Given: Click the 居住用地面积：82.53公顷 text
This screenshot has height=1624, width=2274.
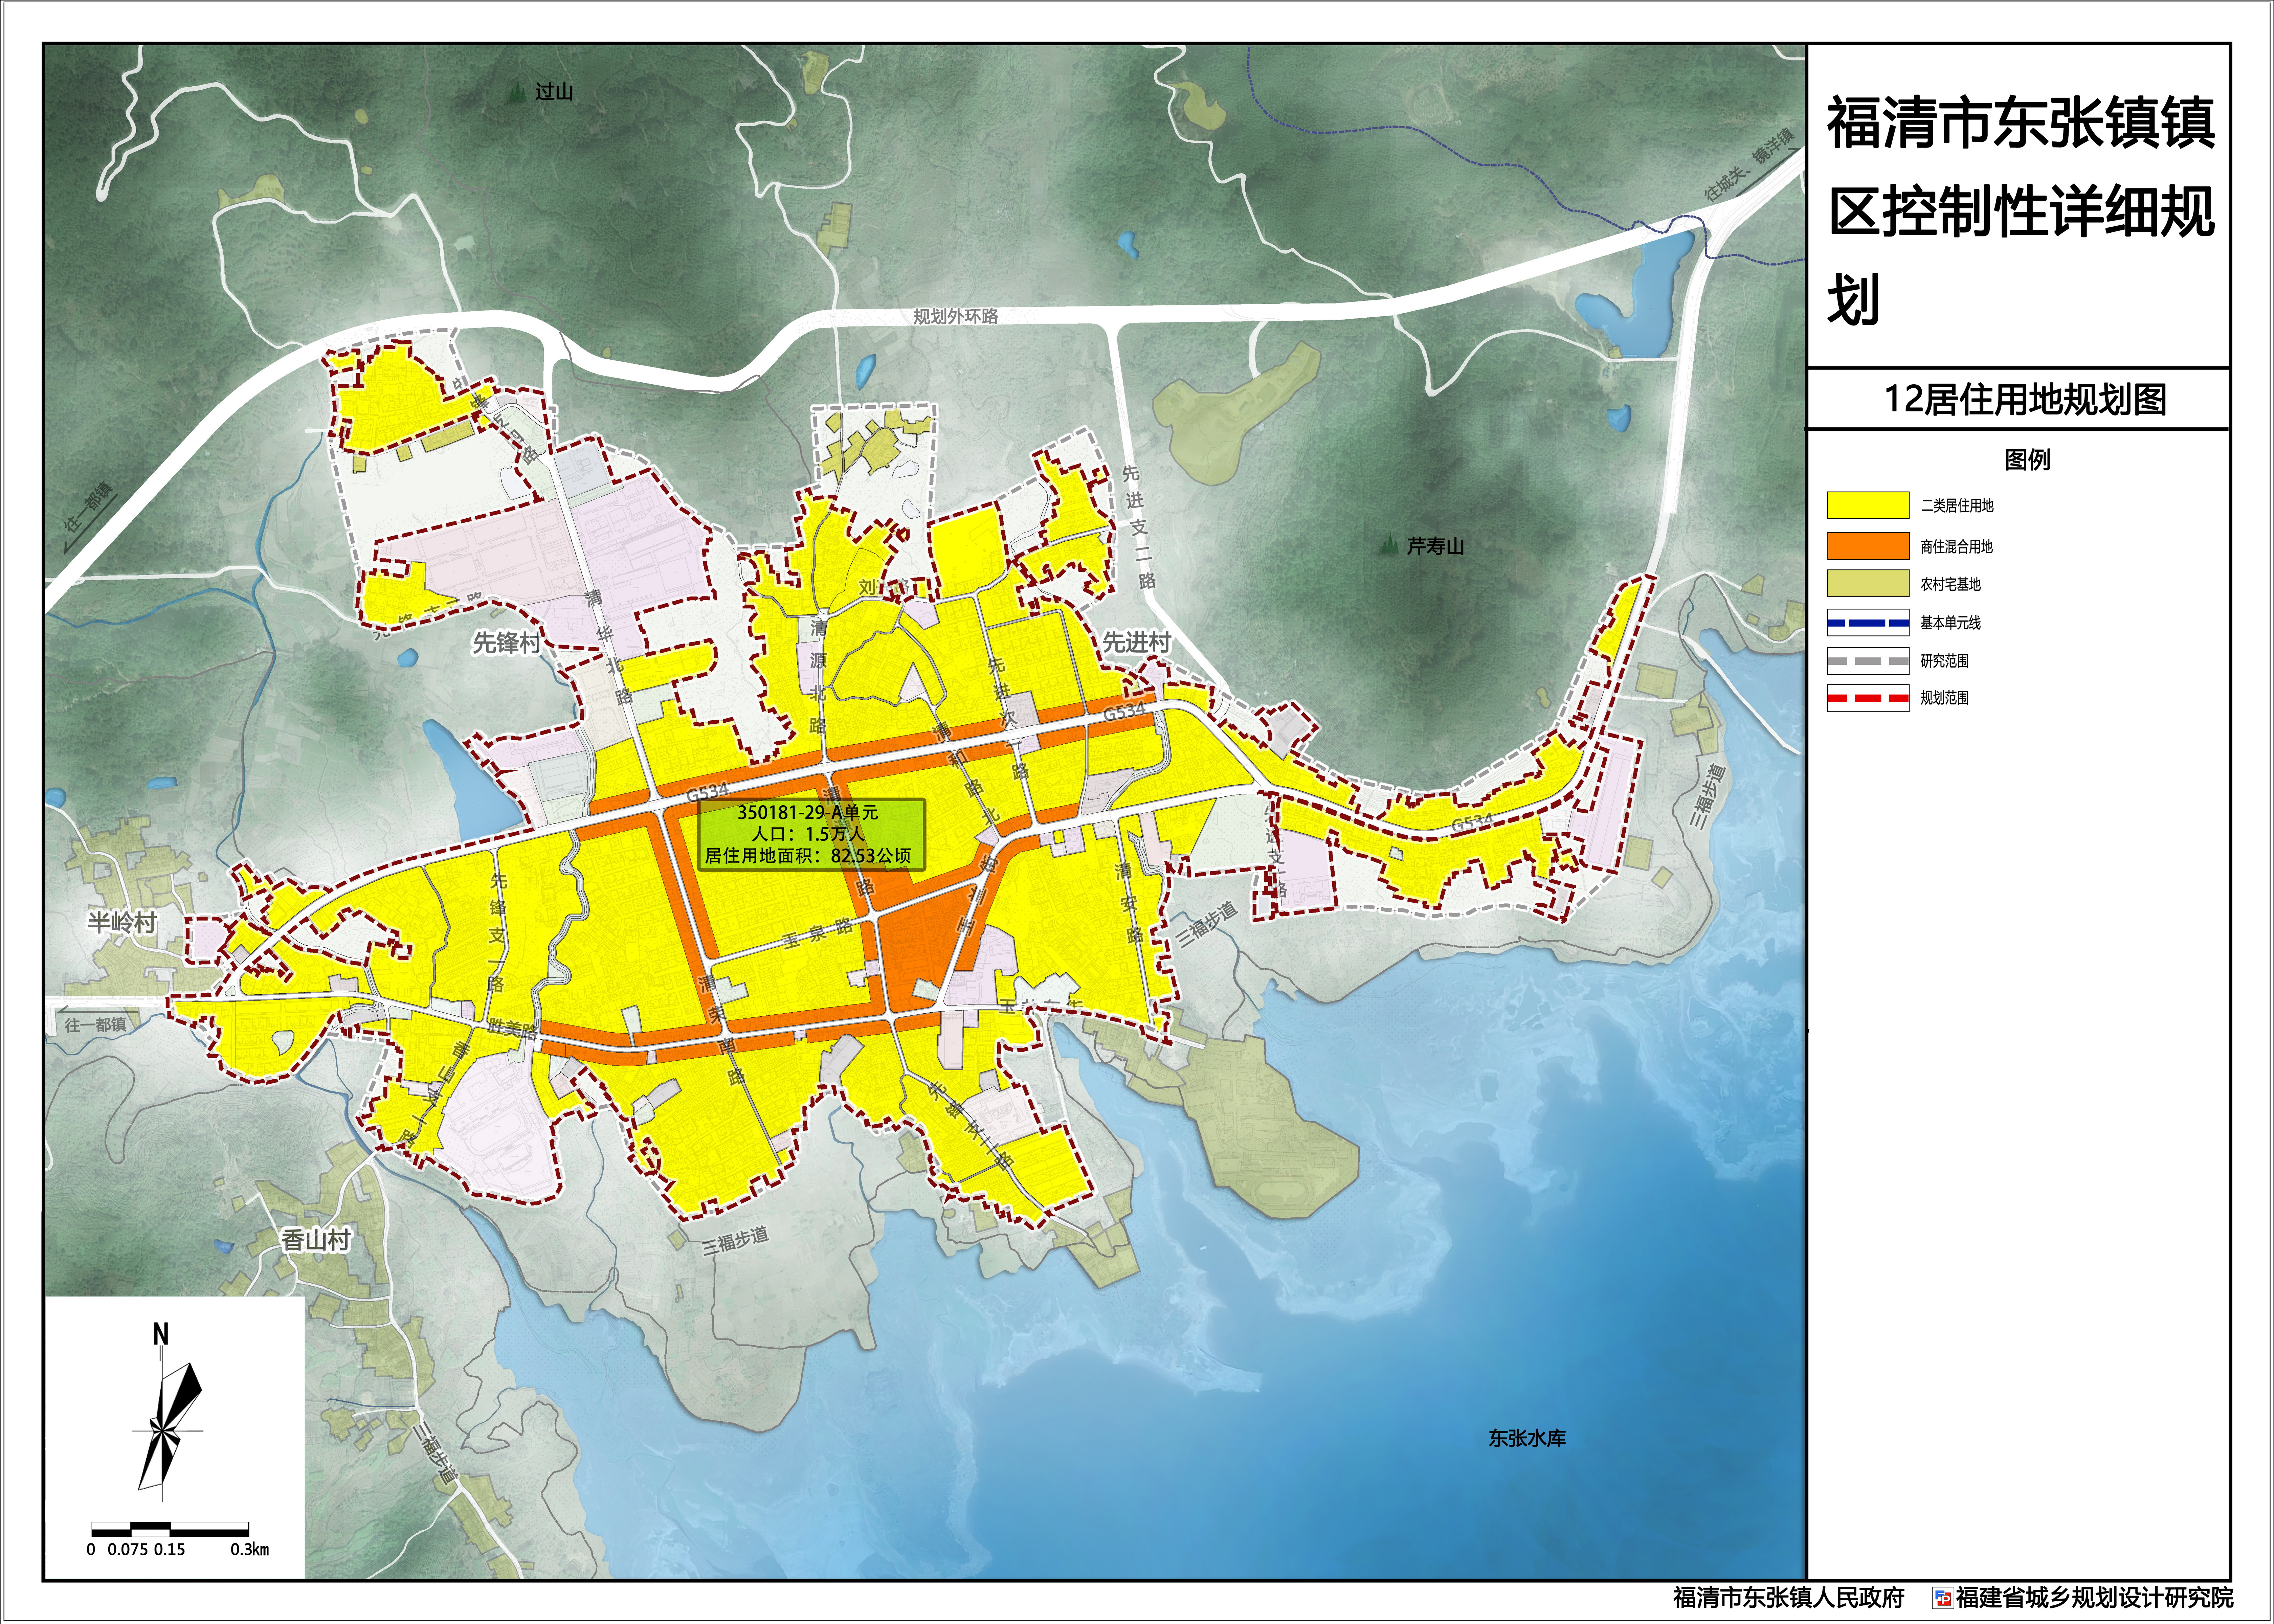Looking at the screenshot, I should tap(808, 856).
